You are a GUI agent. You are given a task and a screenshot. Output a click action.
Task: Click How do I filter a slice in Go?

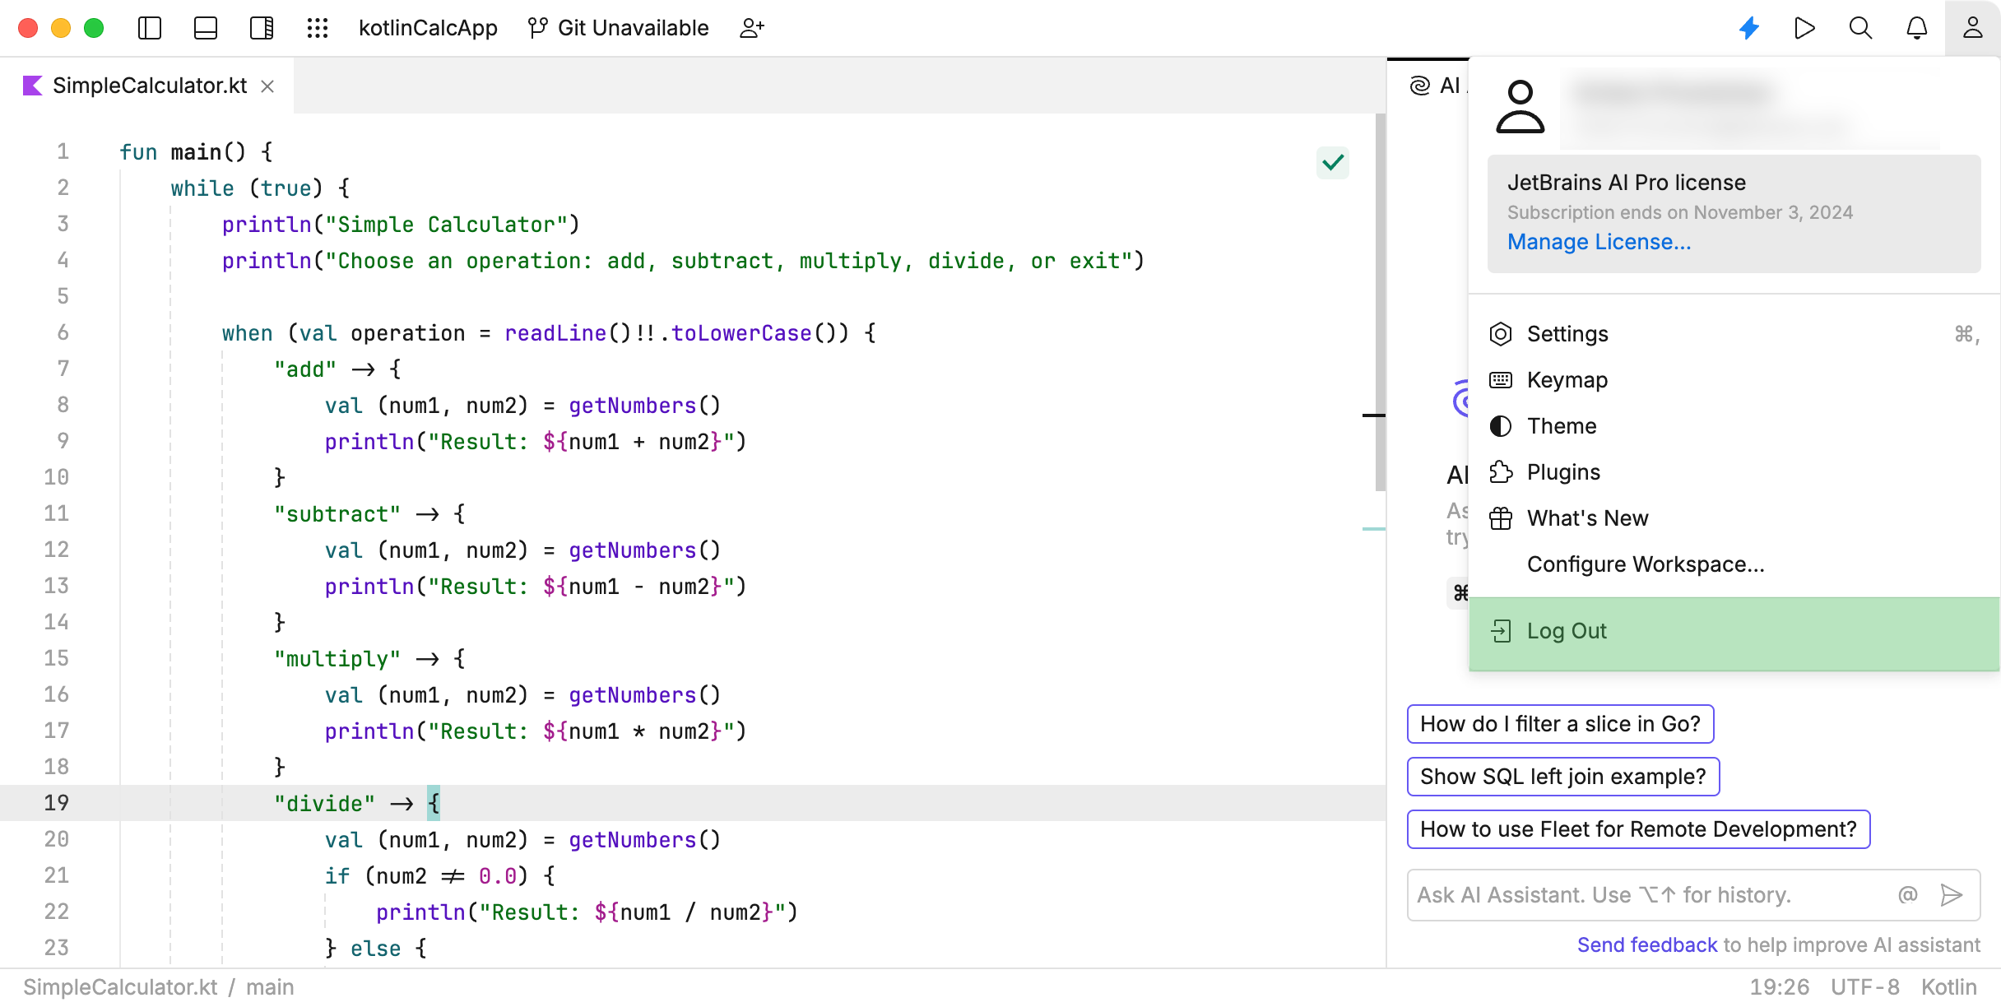click(x=1561, y=723)
